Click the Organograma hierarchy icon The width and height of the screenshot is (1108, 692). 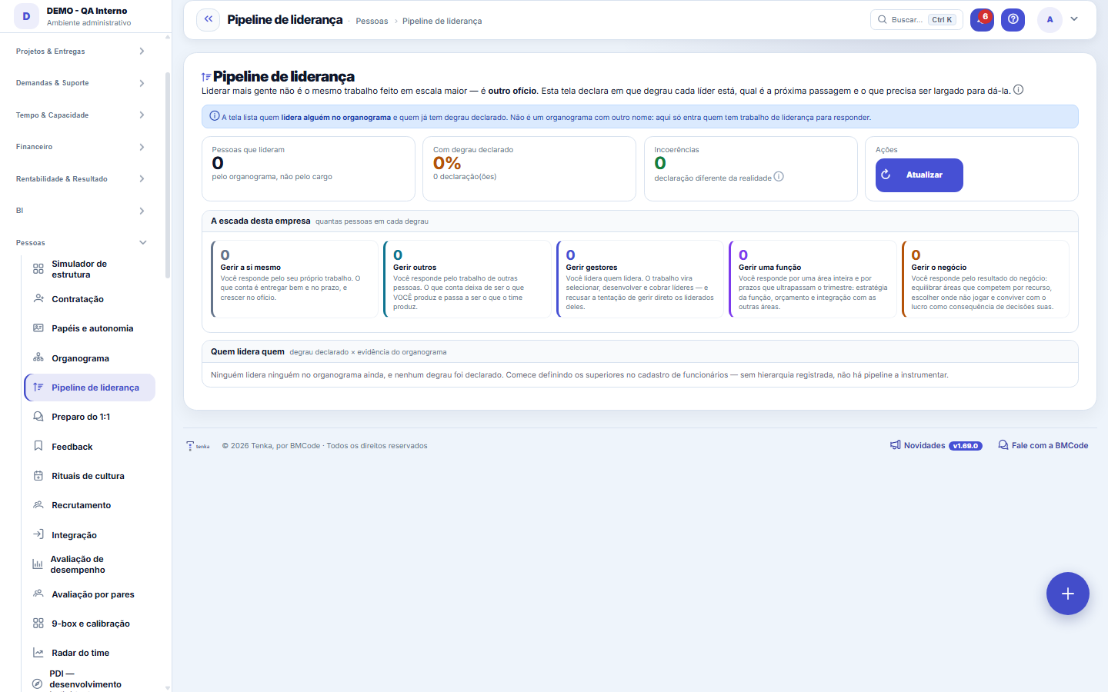(x=38, y=358)
